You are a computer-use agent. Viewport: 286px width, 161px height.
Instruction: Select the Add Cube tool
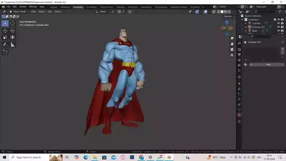click(x=5, y=52)
